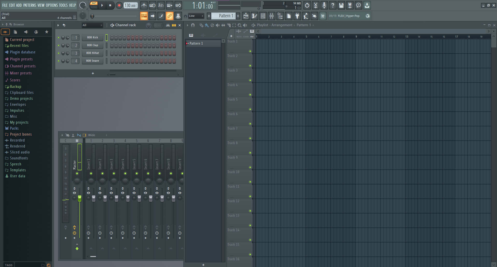Open the scissors one-click audio tool
Screen dimensions: 497x267
pos(315,5)
